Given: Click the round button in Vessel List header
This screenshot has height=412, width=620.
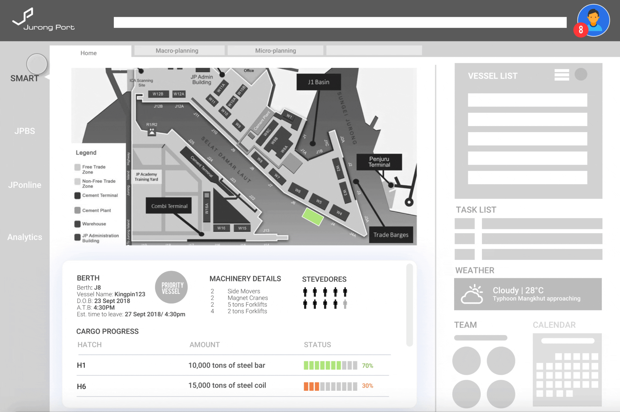Looking at the screenshot, I should (581, 74).
